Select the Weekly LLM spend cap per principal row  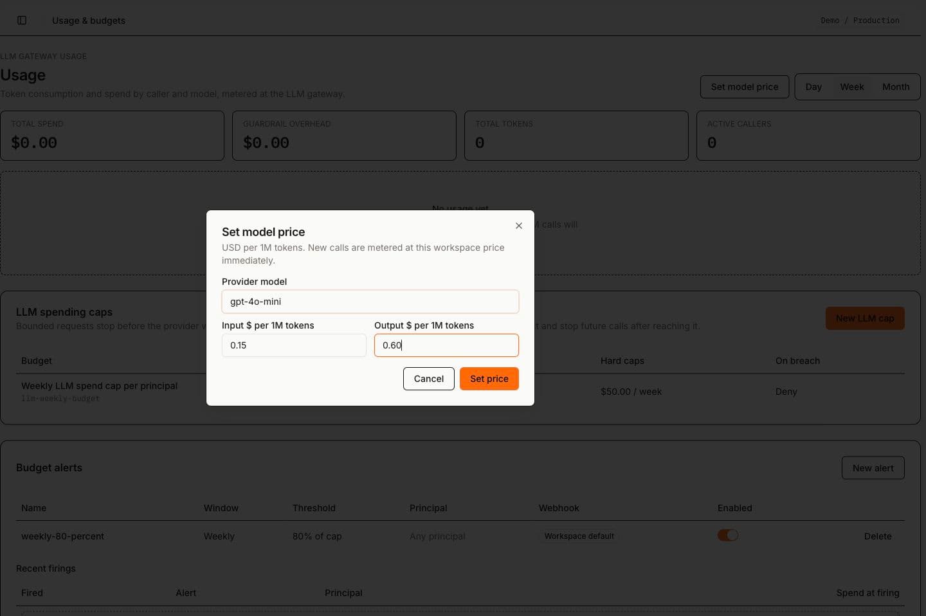click(460, 392)
